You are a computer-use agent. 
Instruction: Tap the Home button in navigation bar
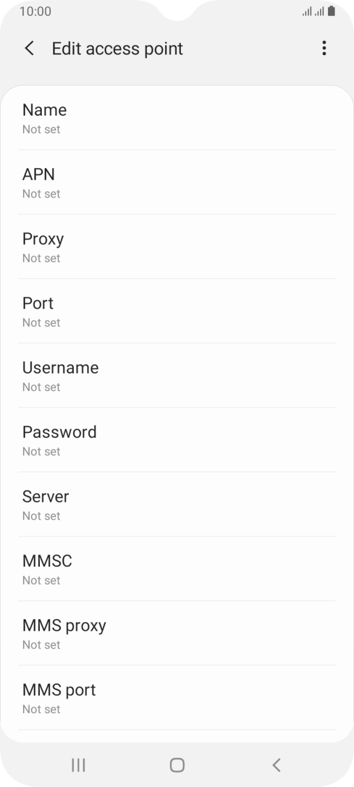click(177, 765)
